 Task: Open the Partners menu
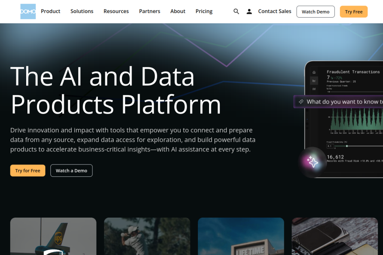150,11
